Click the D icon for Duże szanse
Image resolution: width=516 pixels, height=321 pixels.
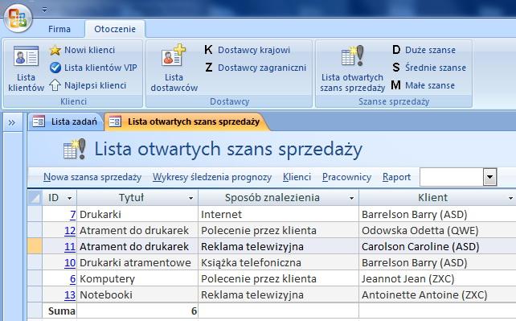pyautogui.click(x=396, y=50)
